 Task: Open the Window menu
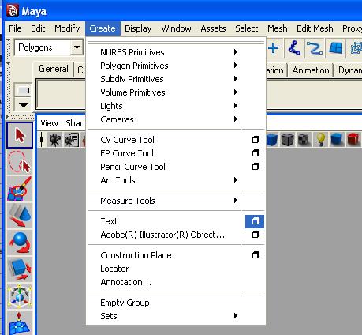click(176, 28)
